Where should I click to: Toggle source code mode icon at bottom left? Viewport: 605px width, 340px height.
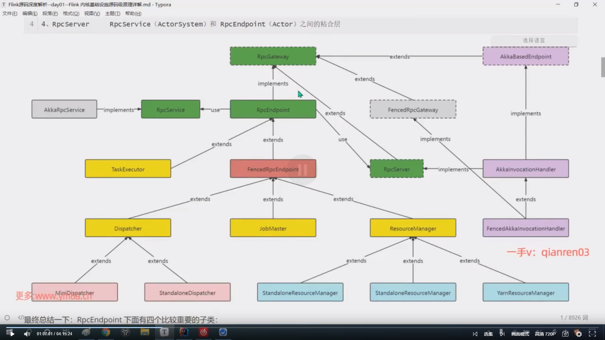click(x=21, y=317)
